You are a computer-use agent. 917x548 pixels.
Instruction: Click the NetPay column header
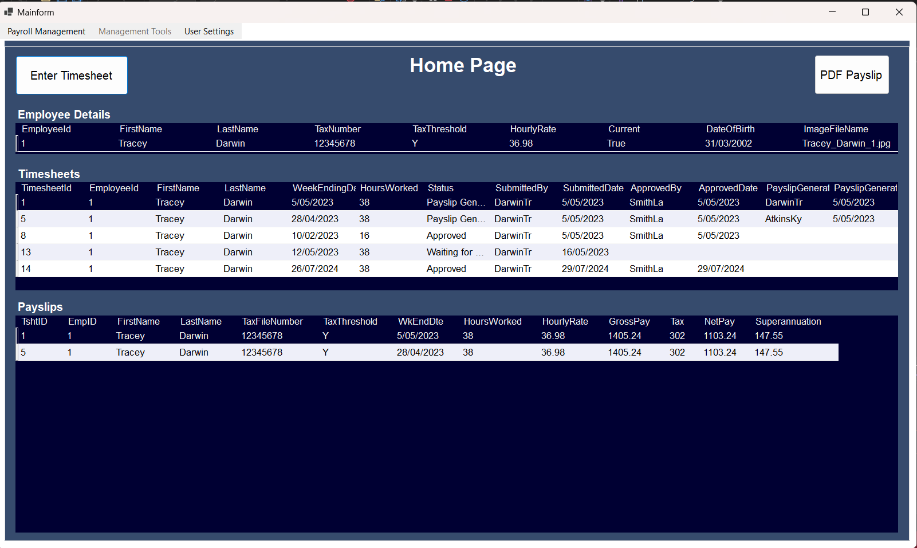(x=719, y=322)
